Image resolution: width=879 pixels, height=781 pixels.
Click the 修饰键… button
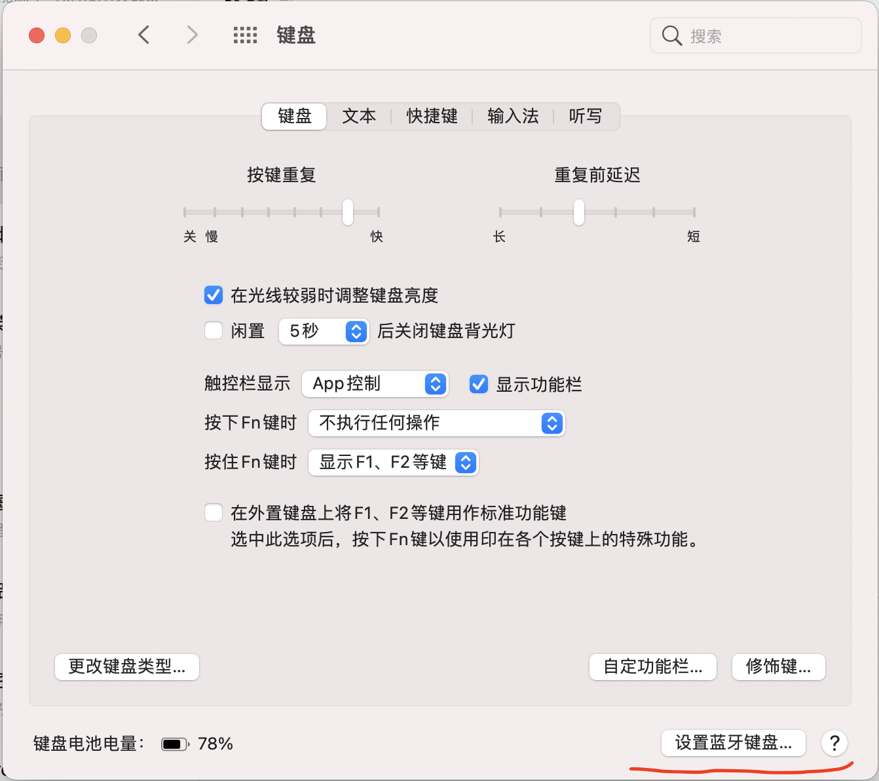coord(778,667)
